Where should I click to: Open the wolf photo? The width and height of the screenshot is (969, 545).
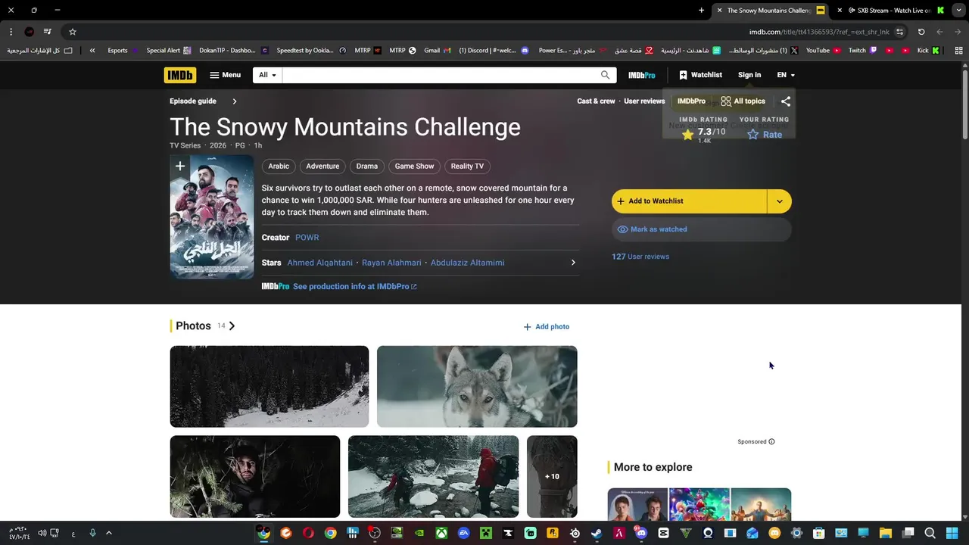(x=477, y=386)
